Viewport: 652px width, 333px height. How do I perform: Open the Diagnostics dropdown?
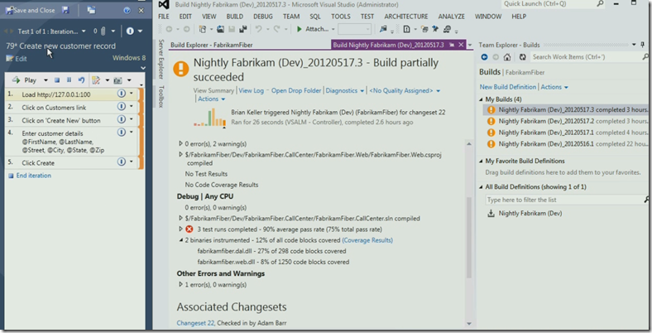pos(345,91)
